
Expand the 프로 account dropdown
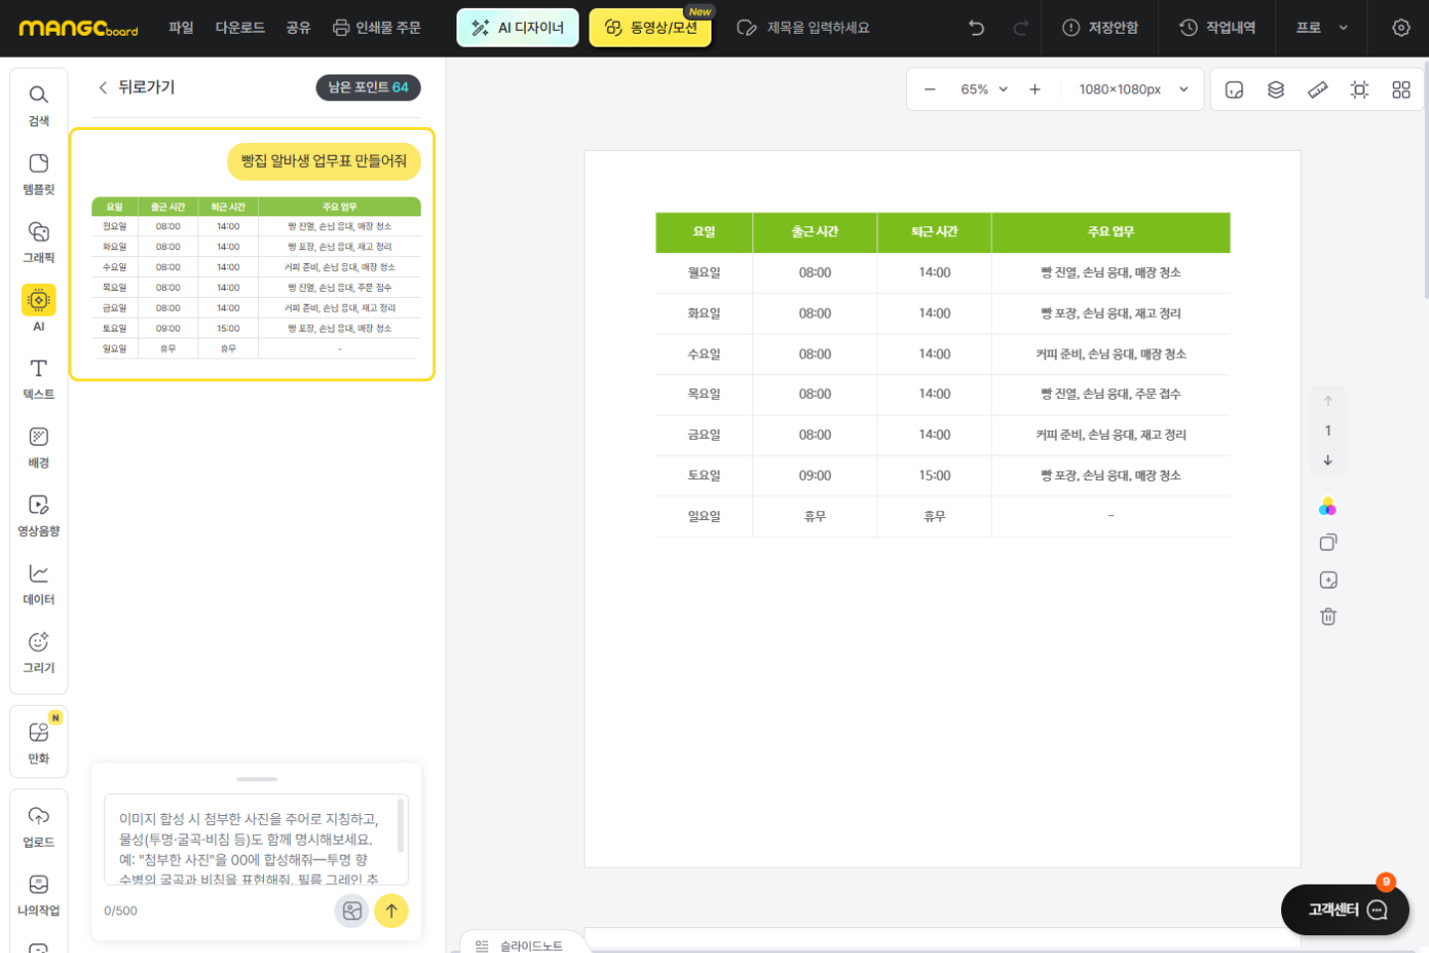click(x=1322, y=28)
